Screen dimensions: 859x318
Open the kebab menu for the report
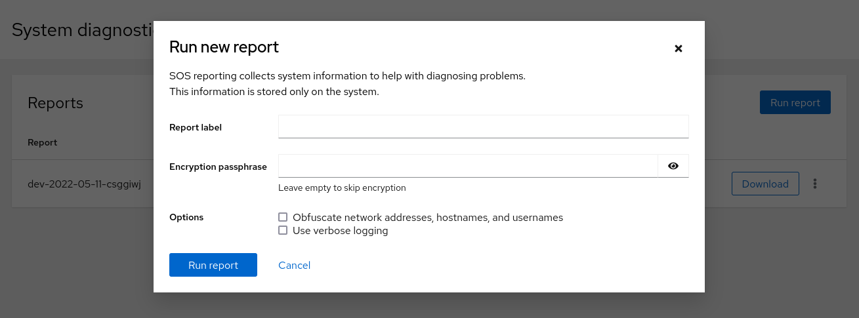814,184
